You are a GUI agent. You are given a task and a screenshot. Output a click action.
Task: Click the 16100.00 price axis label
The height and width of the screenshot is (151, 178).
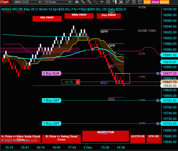(x=170, y=9)
